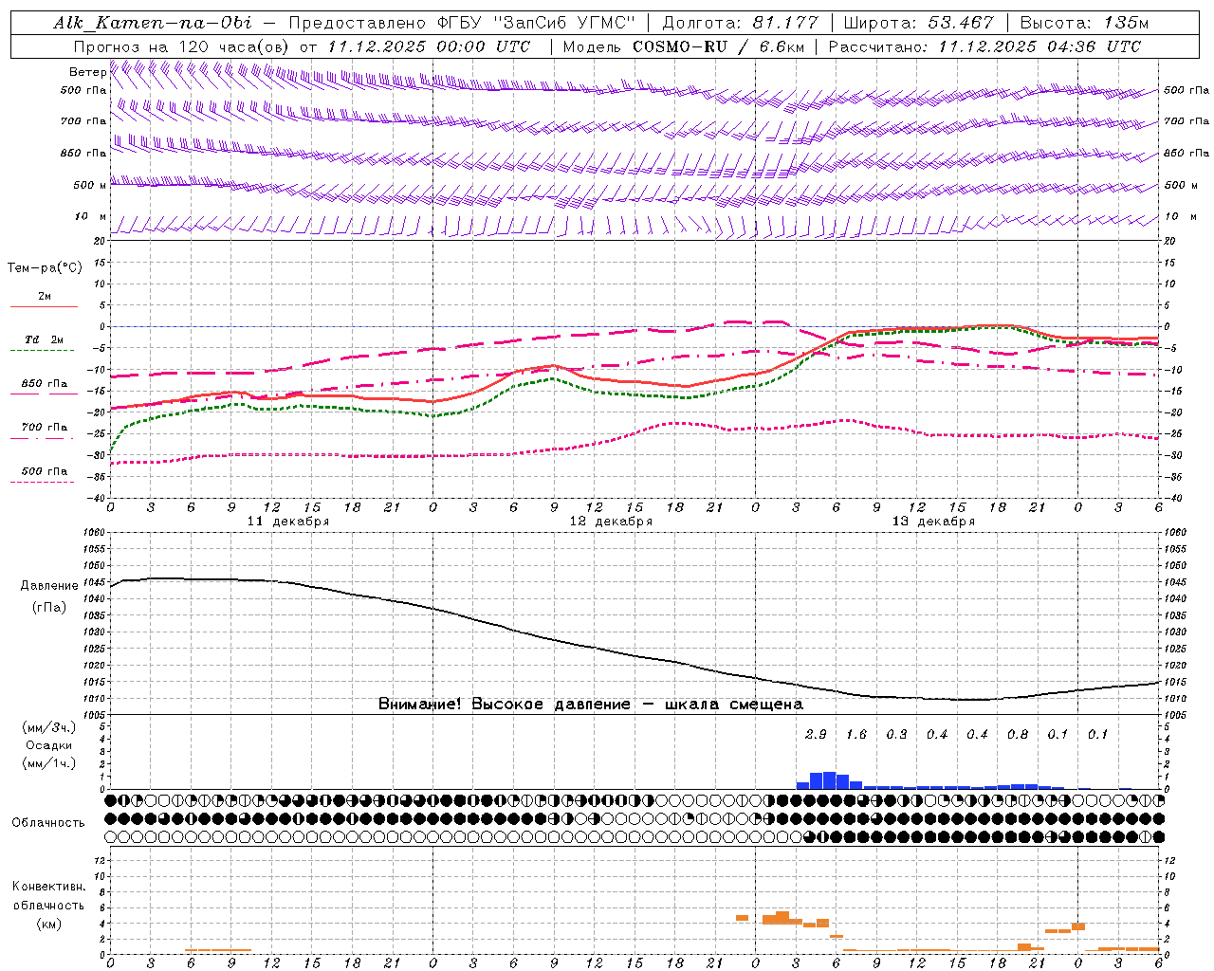The height and width of the screenshot is (971, 1214).
Task: Click the 0.8 precipitation total
Action: [x=1018, y=734]
